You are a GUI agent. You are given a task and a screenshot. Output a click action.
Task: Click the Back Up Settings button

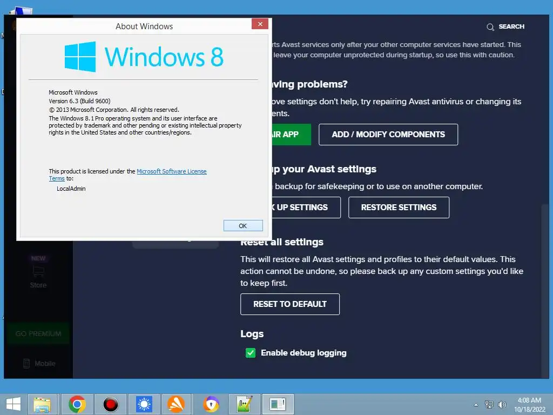306,207
